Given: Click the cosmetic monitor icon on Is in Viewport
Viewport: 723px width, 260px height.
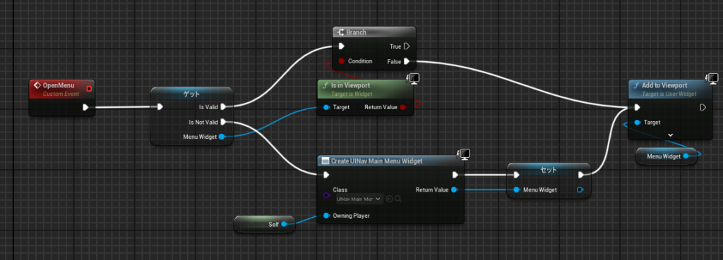Looking at the screenshot, I should click(x=414, y=79).
